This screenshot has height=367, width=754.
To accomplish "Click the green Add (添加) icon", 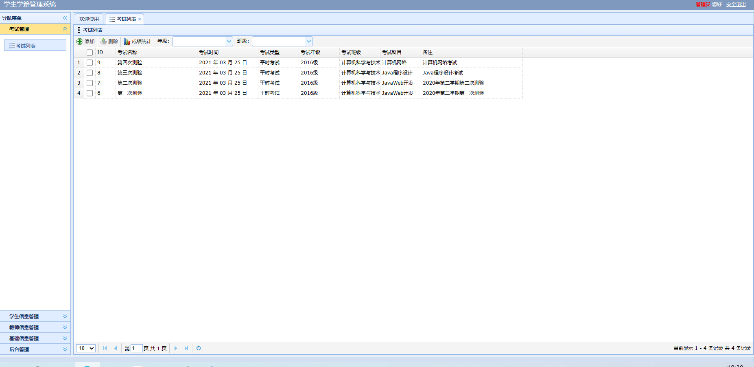I will pyautogui.click(x=80, y=42).
